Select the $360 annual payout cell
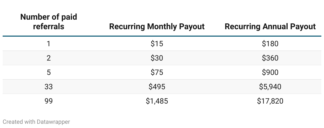Viewport: 324px width, 128px height. click(x=270, y=58)
